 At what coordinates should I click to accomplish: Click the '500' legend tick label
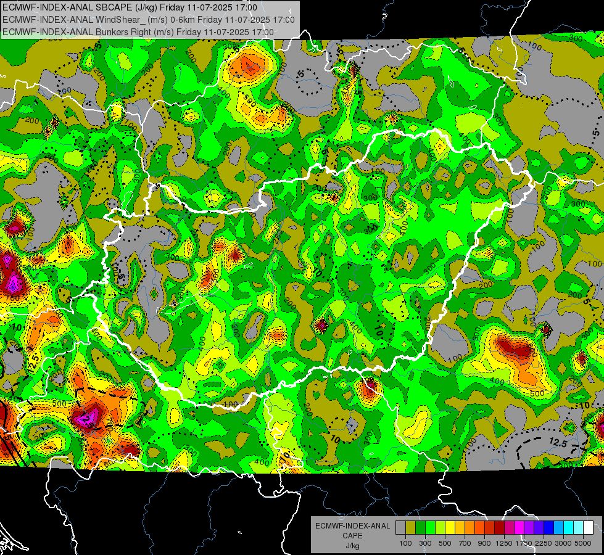pos(445,543)
